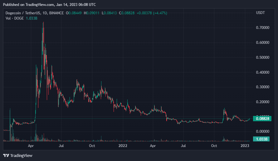
Task: Click the USDT currency label
Action: 261,13
